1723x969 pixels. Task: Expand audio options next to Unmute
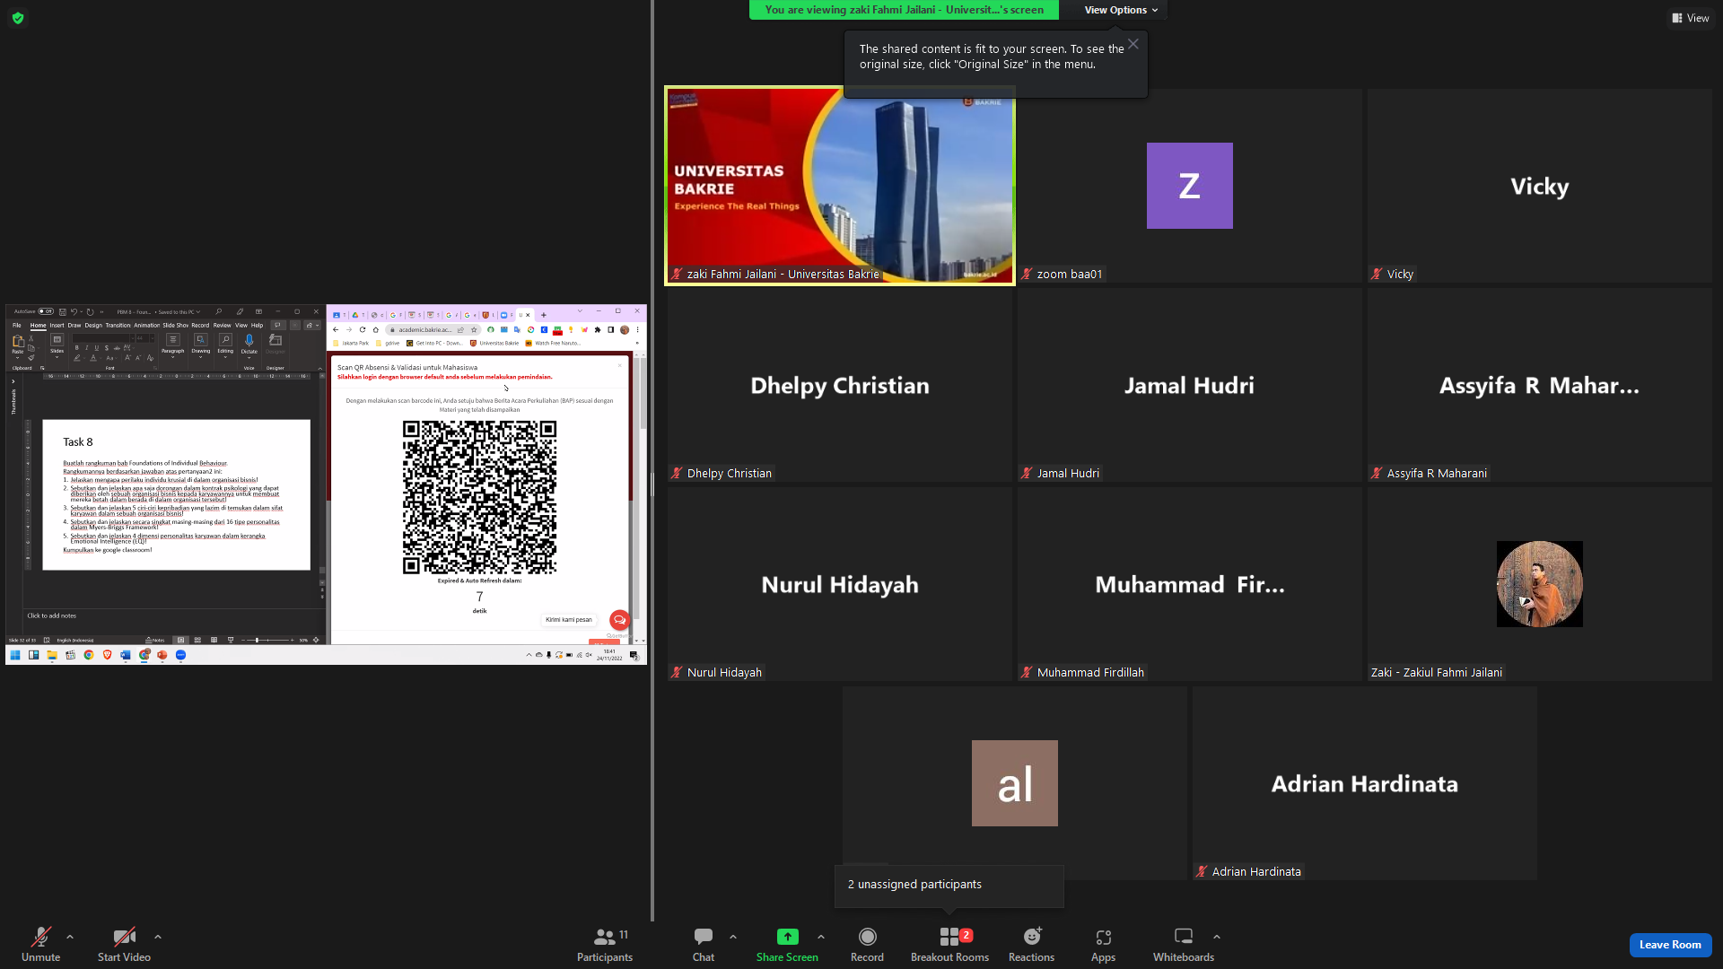70,937
